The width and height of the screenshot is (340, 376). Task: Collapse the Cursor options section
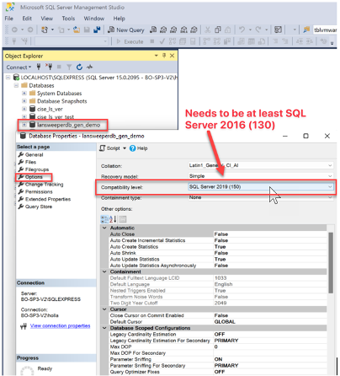click(x=104, y=309)
